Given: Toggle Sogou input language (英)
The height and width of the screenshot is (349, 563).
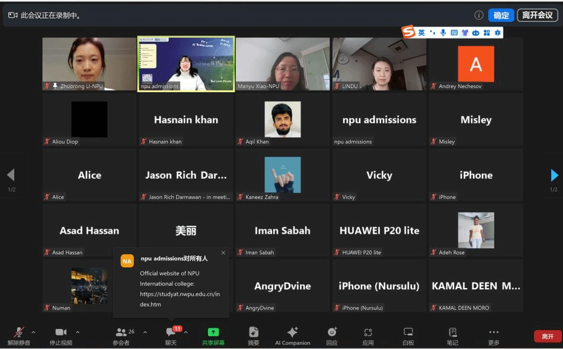Looking at the screenshot, I should [421, 33].
